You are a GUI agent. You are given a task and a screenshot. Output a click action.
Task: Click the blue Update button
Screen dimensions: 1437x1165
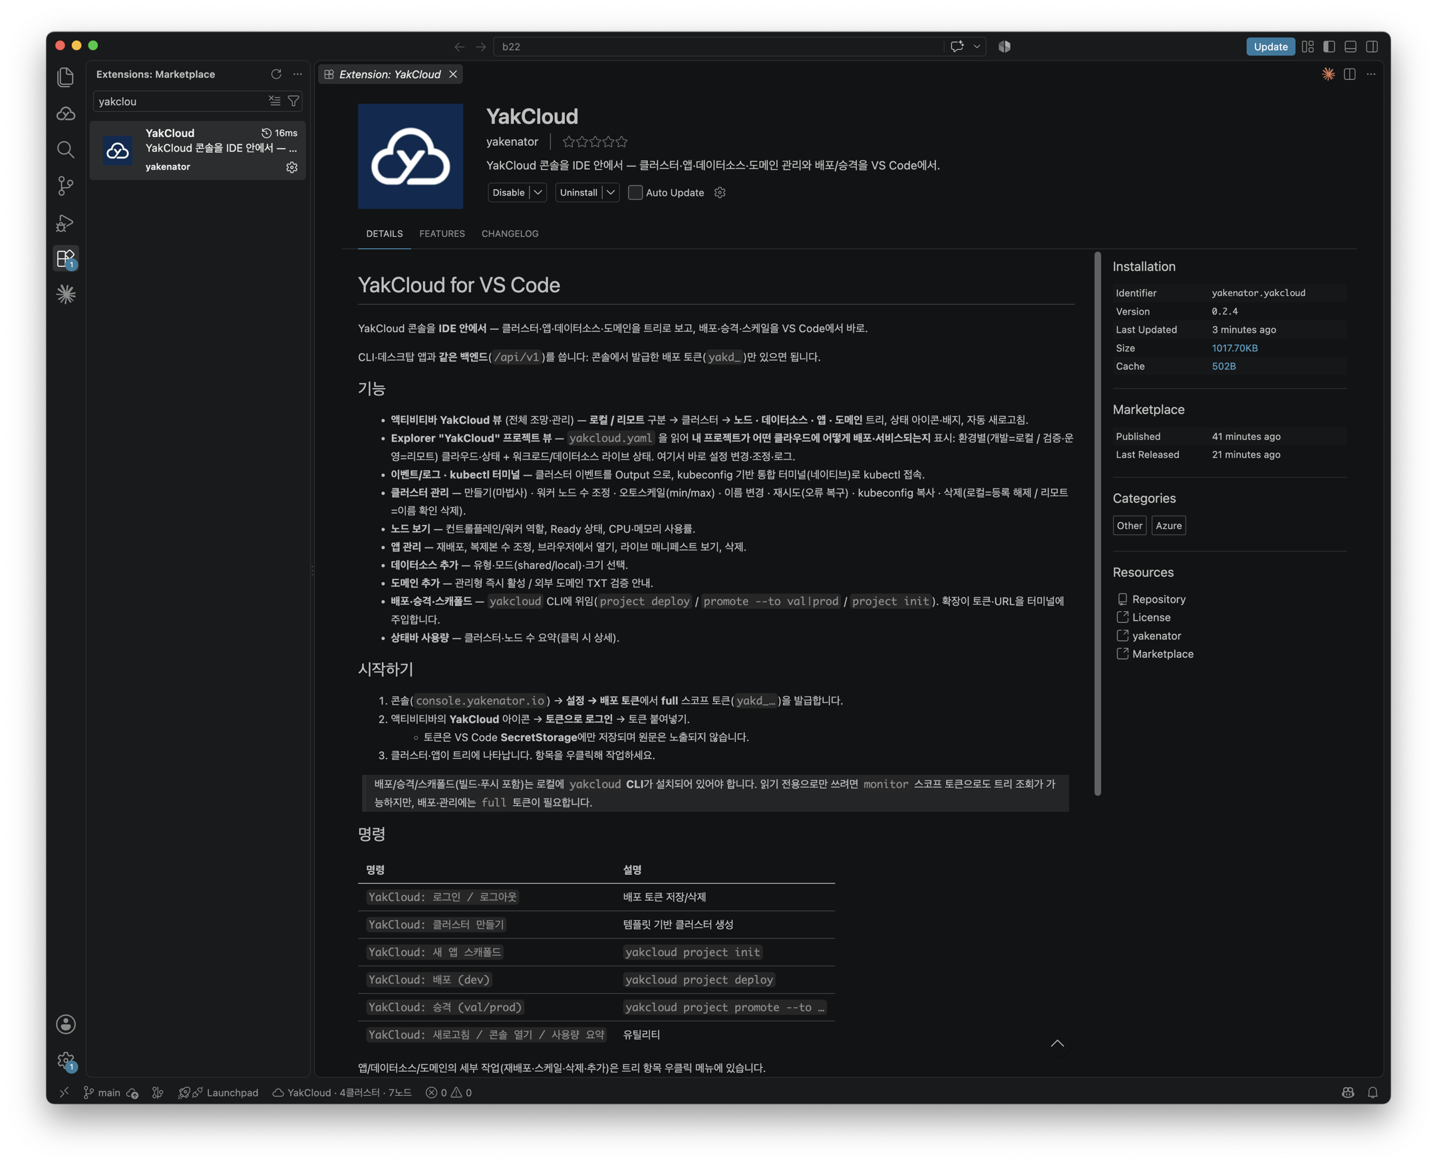1271,47
